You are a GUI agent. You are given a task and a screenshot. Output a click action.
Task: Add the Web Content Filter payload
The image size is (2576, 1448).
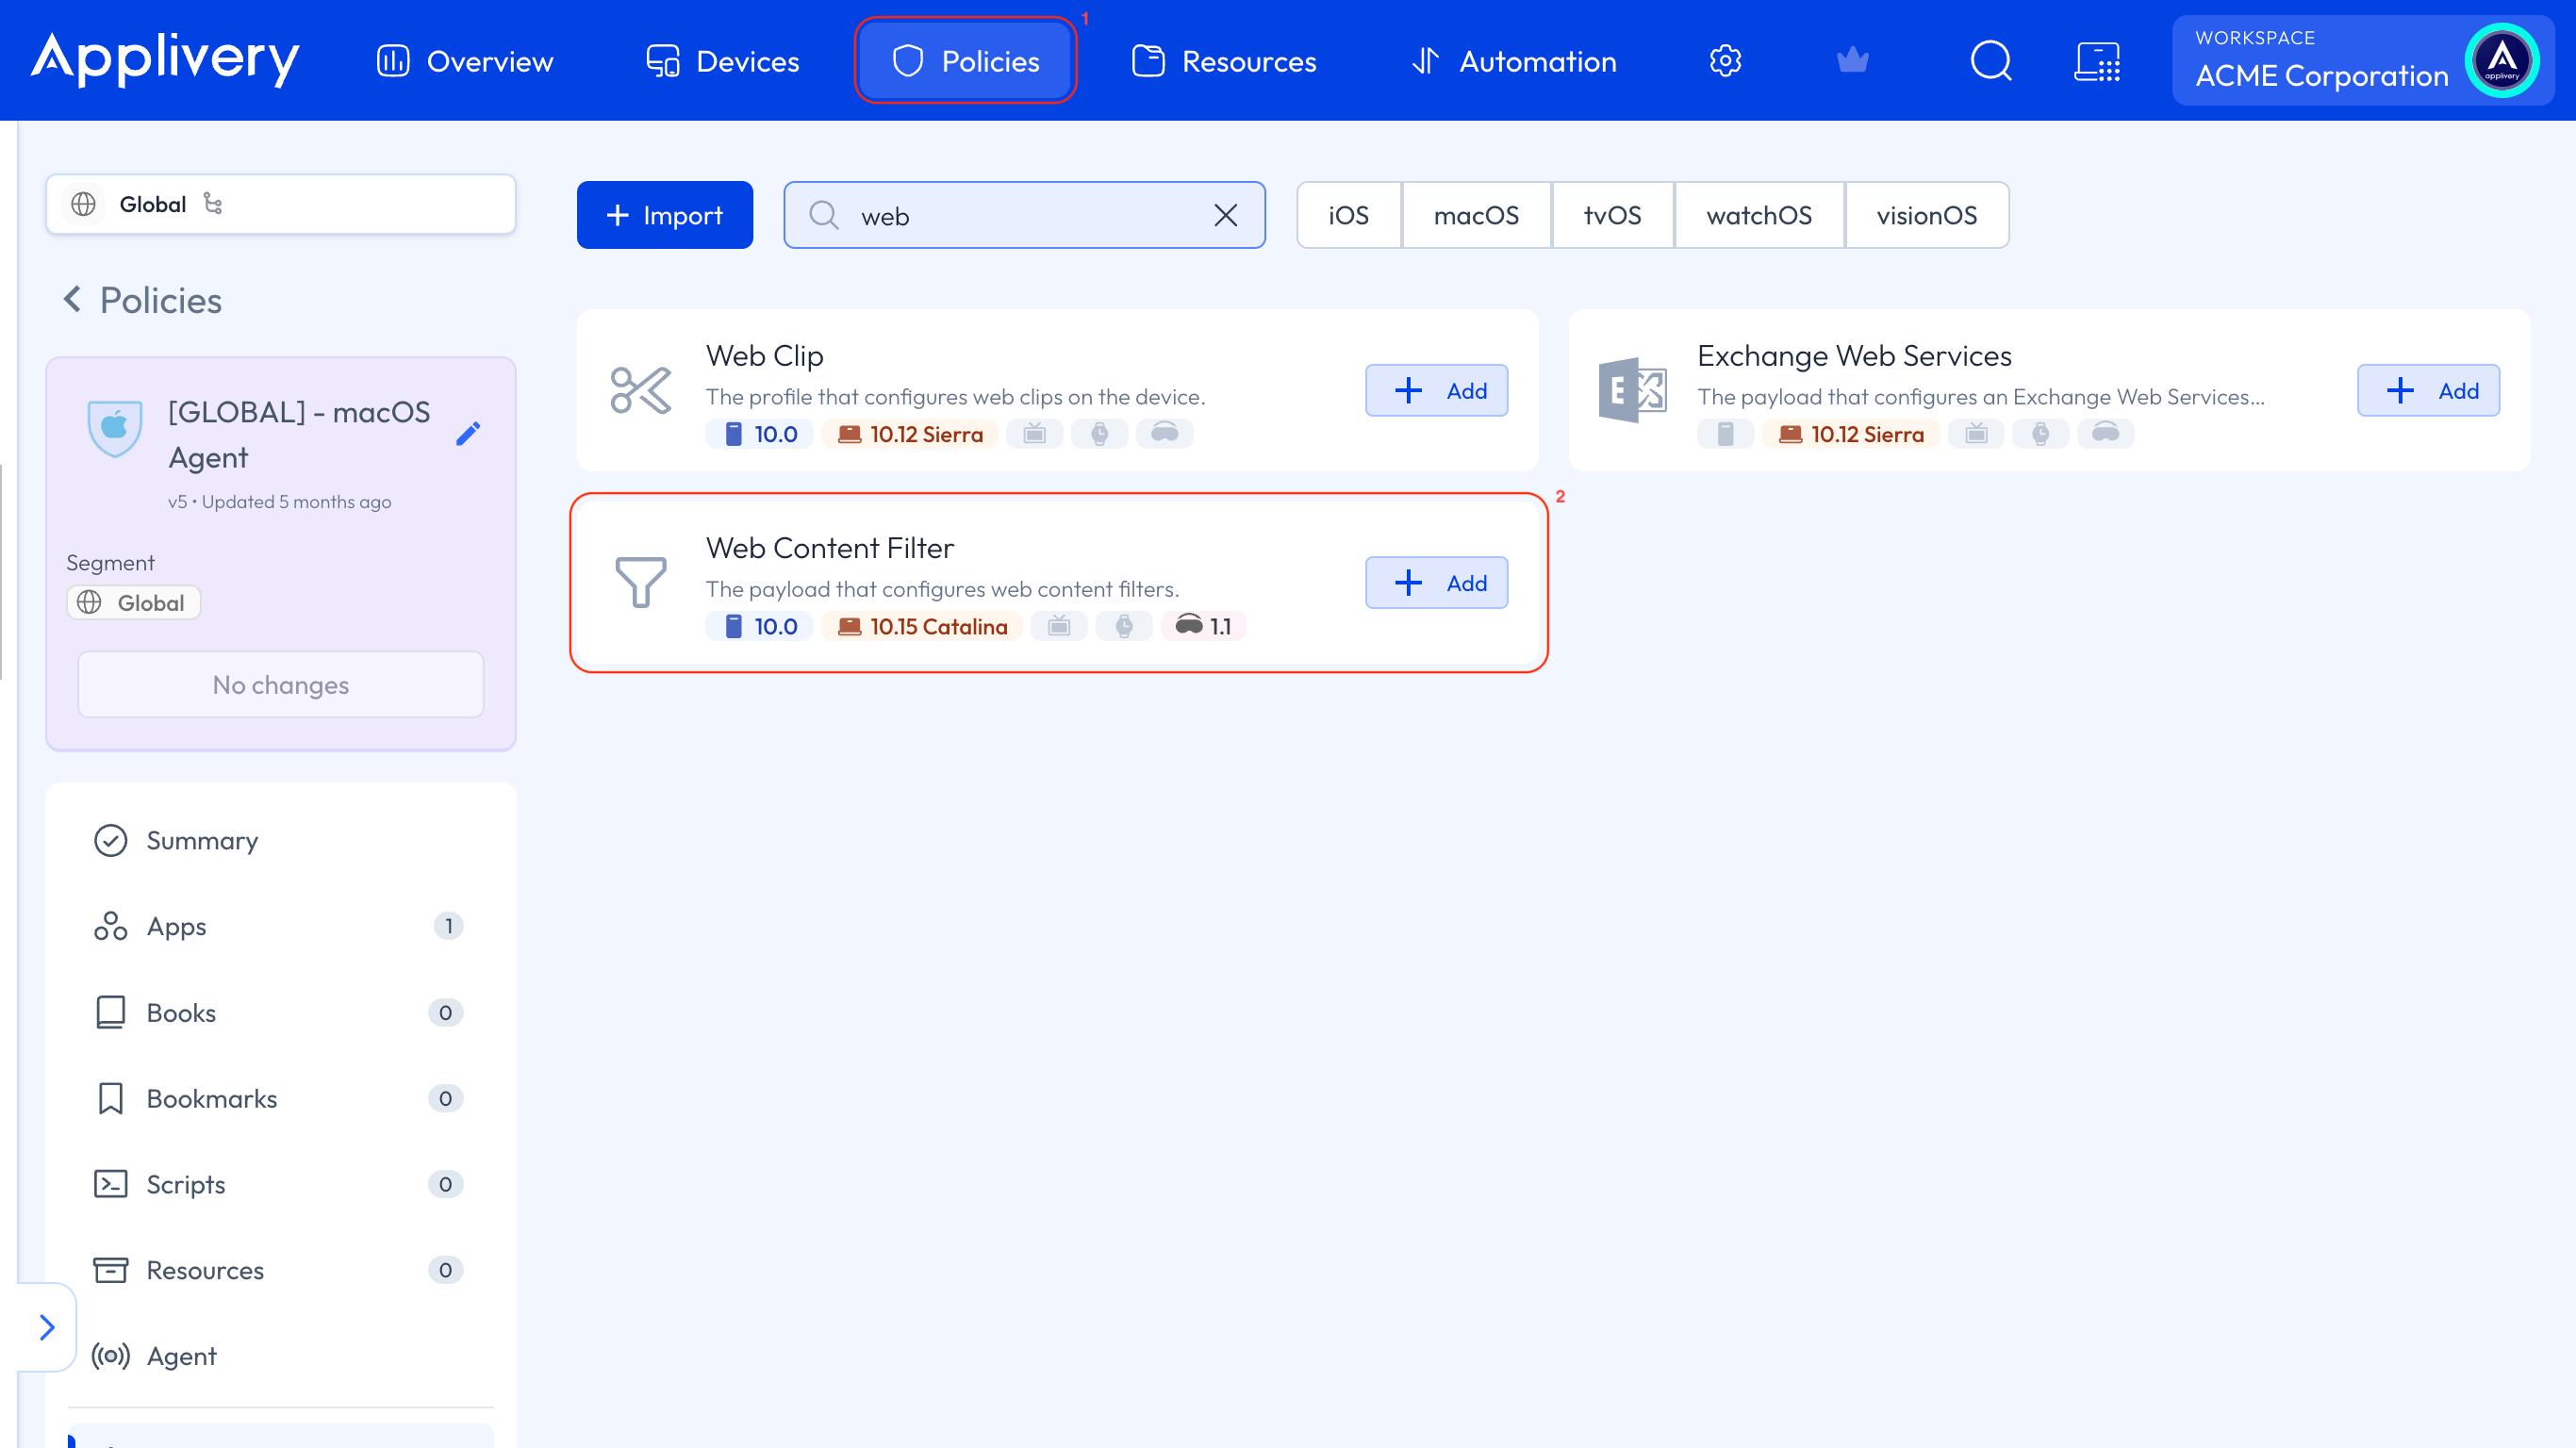pos(1437,583)
